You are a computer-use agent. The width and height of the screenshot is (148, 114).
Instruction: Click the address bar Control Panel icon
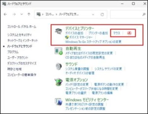coord(38,14)
